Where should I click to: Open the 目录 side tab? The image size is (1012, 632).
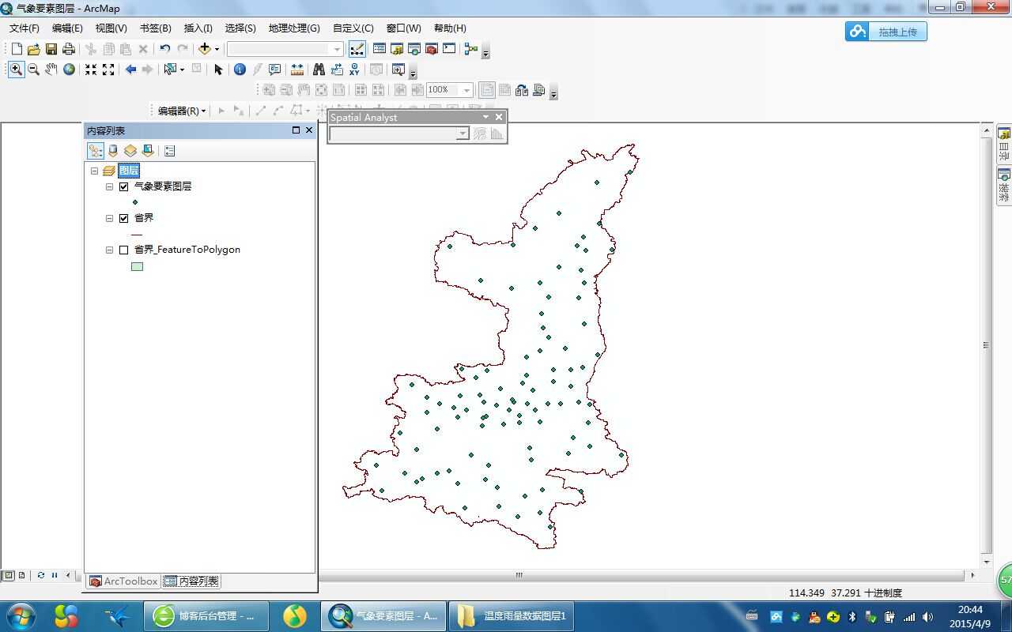tap(1004, 145)
